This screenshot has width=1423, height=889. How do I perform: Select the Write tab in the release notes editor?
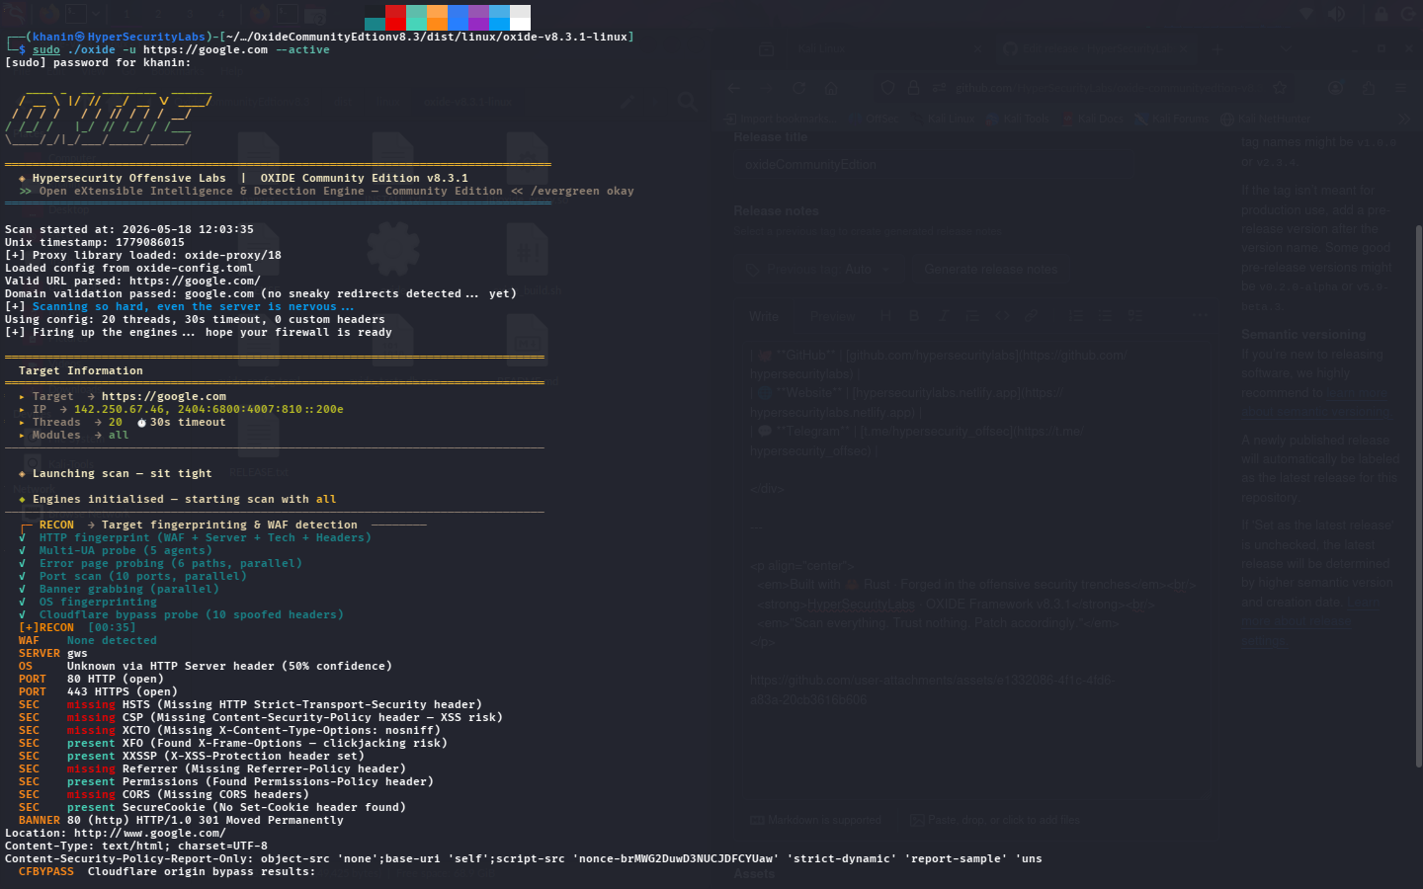(x=764, y=316)
